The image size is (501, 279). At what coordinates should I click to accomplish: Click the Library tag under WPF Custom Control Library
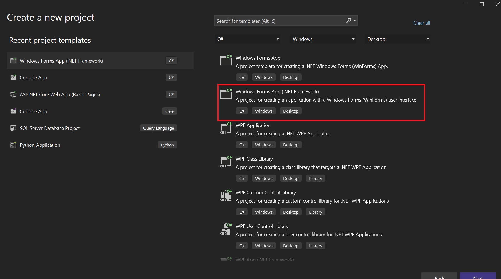click(316, 212)
